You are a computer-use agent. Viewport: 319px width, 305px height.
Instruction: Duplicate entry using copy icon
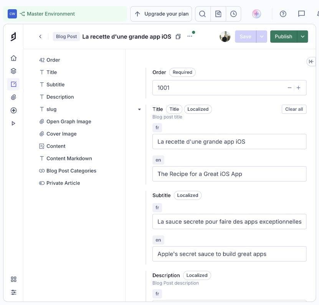(x=178, y=37)
